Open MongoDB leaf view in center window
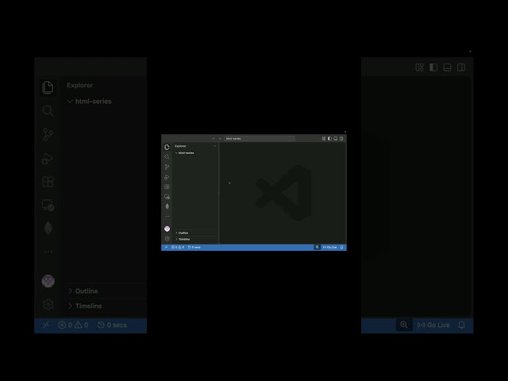 click(167, 206)
